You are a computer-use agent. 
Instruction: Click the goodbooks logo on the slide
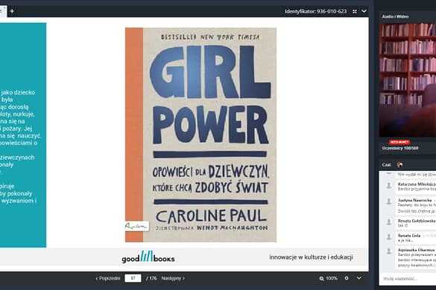(148, 257)
